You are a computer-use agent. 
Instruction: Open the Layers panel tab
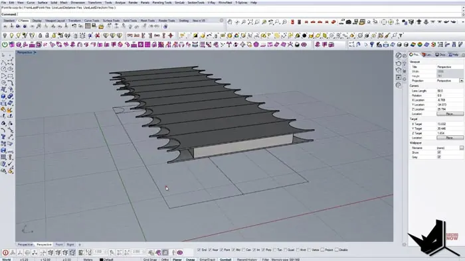427,55
